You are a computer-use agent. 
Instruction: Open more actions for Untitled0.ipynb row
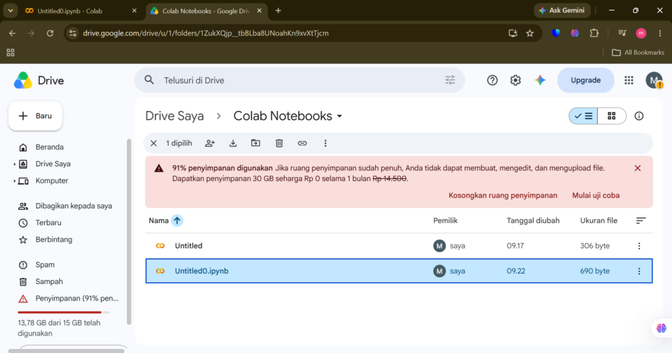click(639, 271)
